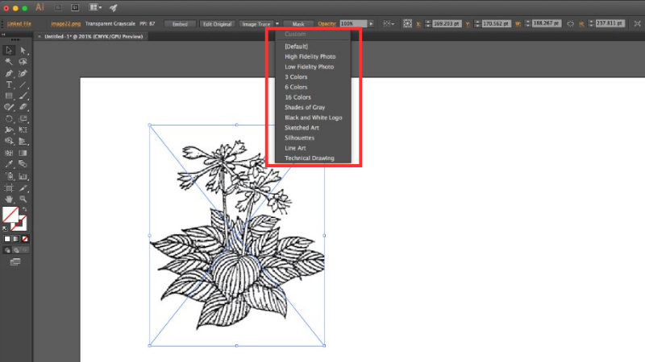
Task: Expand the Image Trace preset dropdown arrow
Action: (x=277, y=24)
